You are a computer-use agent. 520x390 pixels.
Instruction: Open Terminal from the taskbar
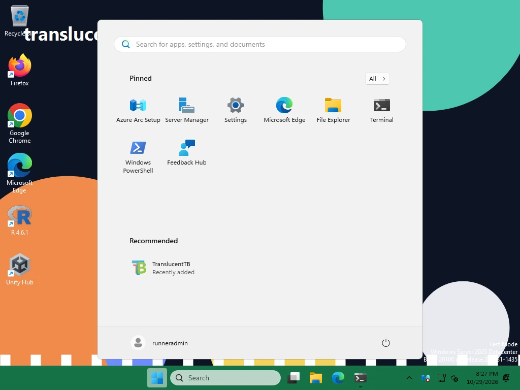[360, 378]
